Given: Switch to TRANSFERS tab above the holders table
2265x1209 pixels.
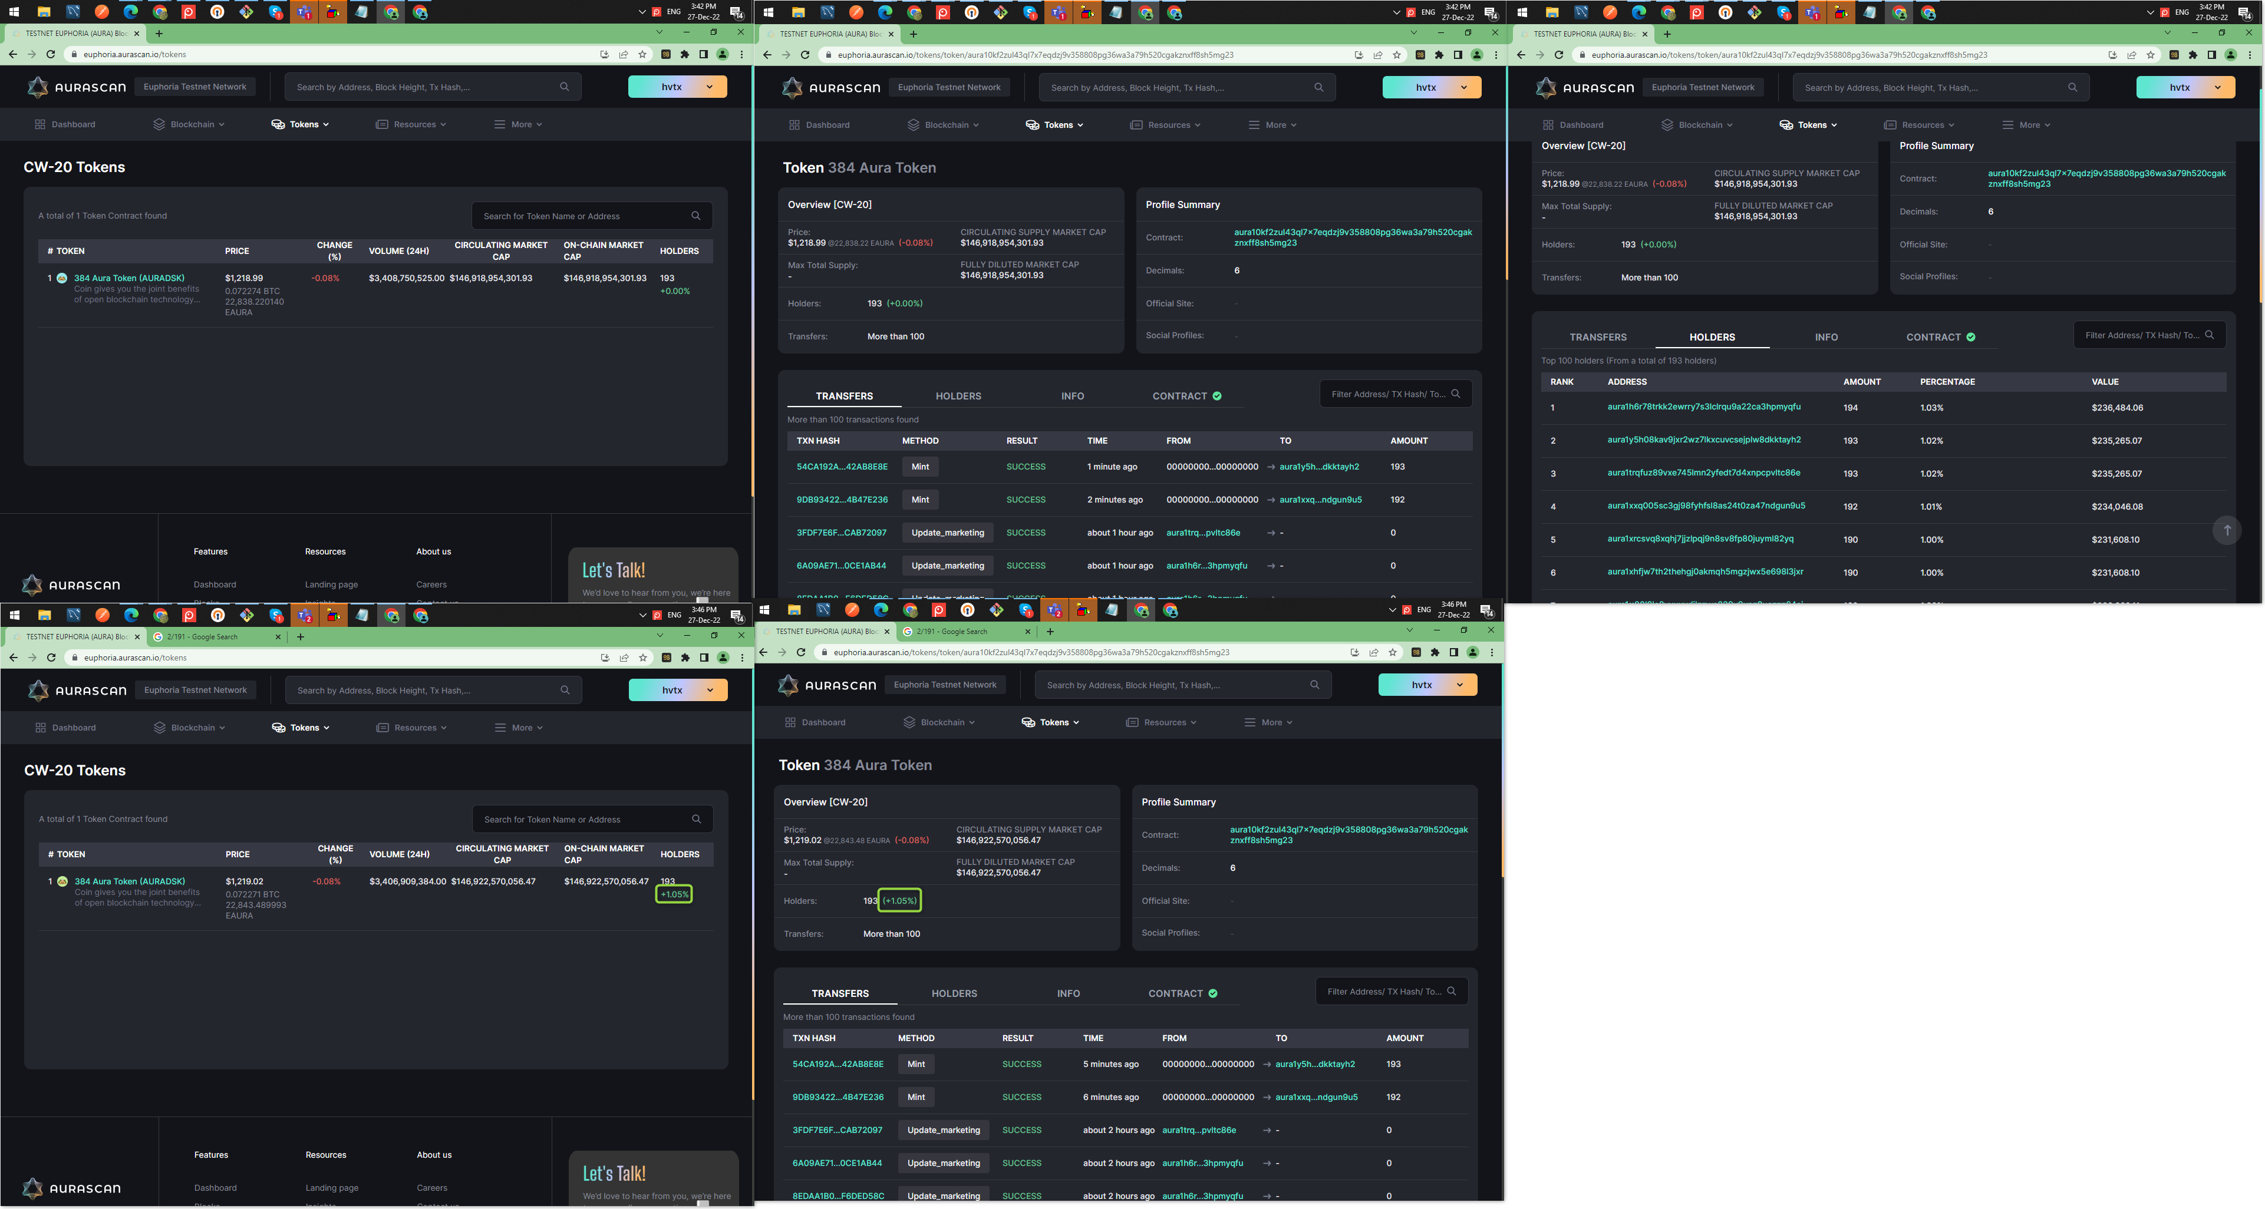Looking at the screenshot, I should [x=1598, y=337].
